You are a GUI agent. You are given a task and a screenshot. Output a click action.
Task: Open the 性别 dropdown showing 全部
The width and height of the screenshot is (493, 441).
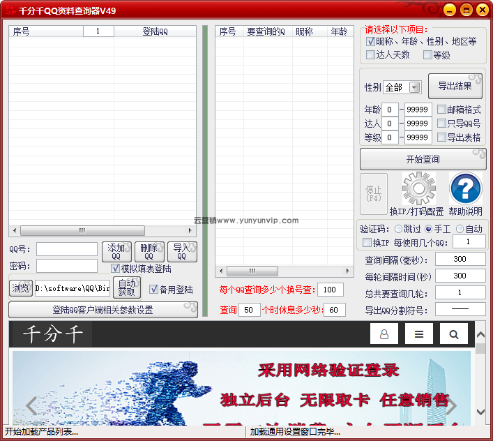coord(402,87)
